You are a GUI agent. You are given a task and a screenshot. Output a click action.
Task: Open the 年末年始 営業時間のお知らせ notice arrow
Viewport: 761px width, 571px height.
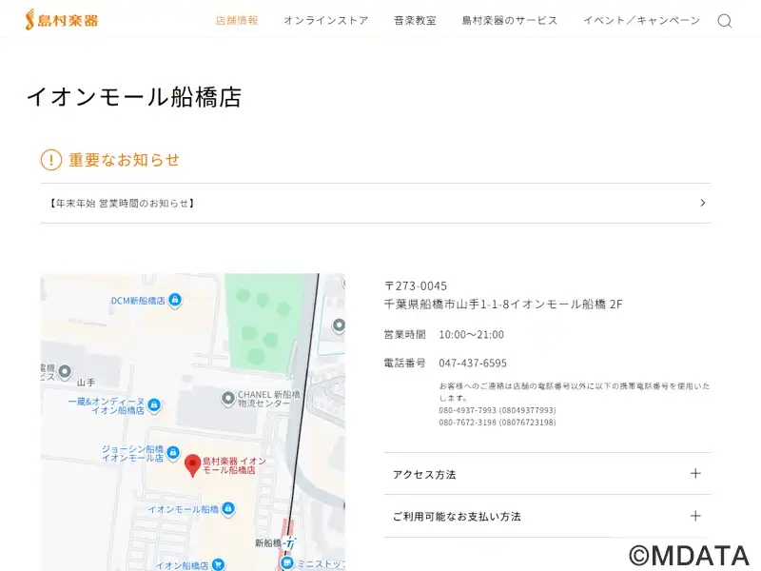[702, 203]
